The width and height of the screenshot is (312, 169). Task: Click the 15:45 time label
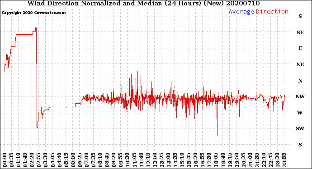click(189, 160)
